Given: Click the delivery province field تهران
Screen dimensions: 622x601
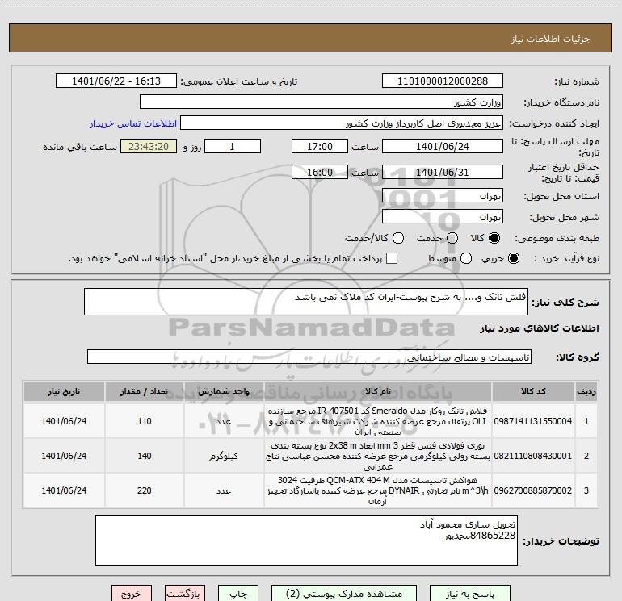Looking at the screenshot, I should [443, 196].
